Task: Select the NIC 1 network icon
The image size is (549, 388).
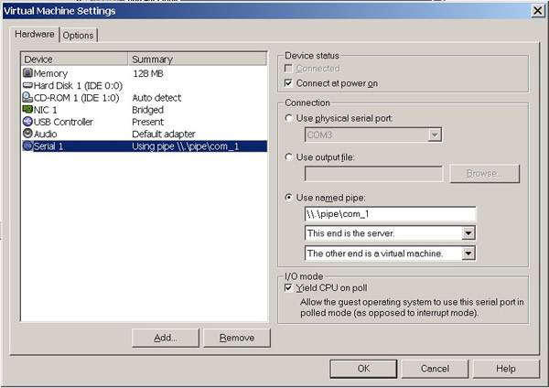Action: point(27,109)
